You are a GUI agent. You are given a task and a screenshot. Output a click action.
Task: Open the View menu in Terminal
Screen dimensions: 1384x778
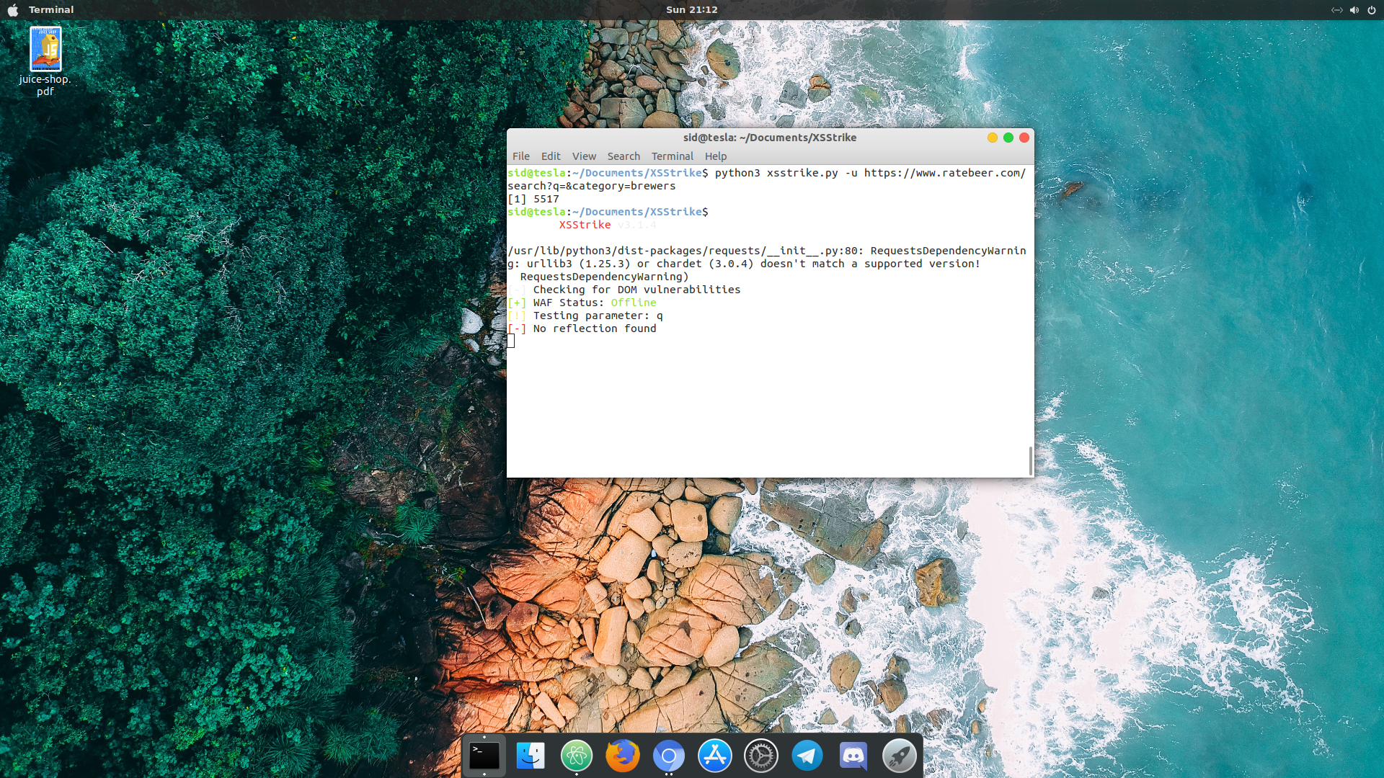pyautogui.click(x=584, y=156)
